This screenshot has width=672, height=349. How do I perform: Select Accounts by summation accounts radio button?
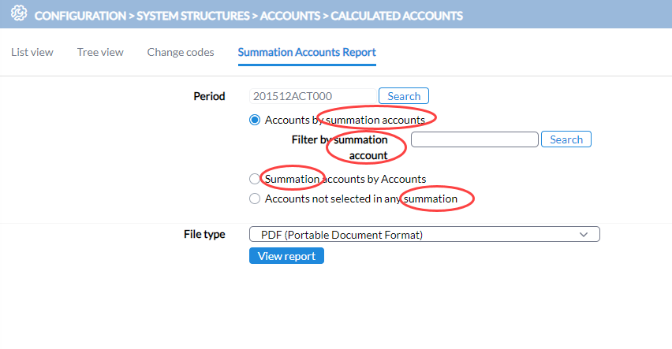tap(255, 120)
